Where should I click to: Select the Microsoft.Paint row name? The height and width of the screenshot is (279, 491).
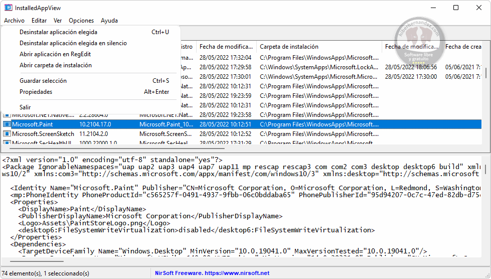[x=33, y=124]
